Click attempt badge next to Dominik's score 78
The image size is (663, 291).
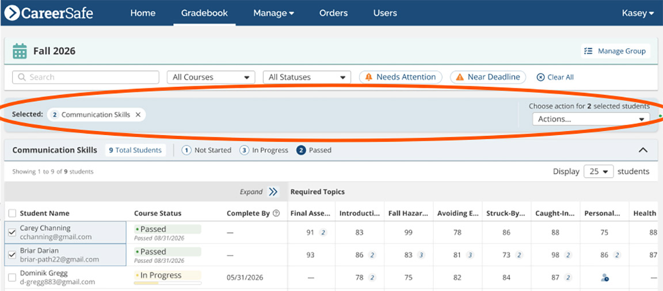(x=372, y=277)
